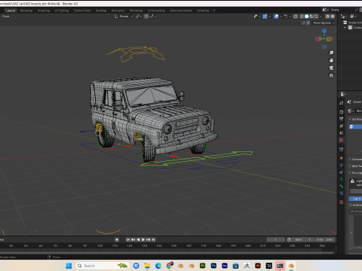Expand the Volume panel

pyautogui.click(x=350, y=159)
